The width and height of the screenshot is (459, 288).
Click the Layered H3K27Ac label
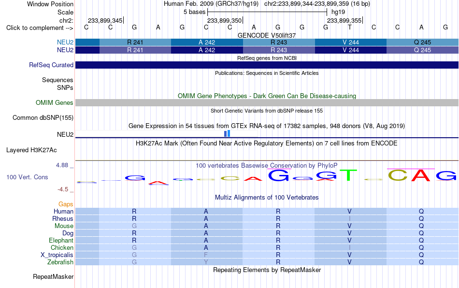pyautogui.click(x=31, y=150)
